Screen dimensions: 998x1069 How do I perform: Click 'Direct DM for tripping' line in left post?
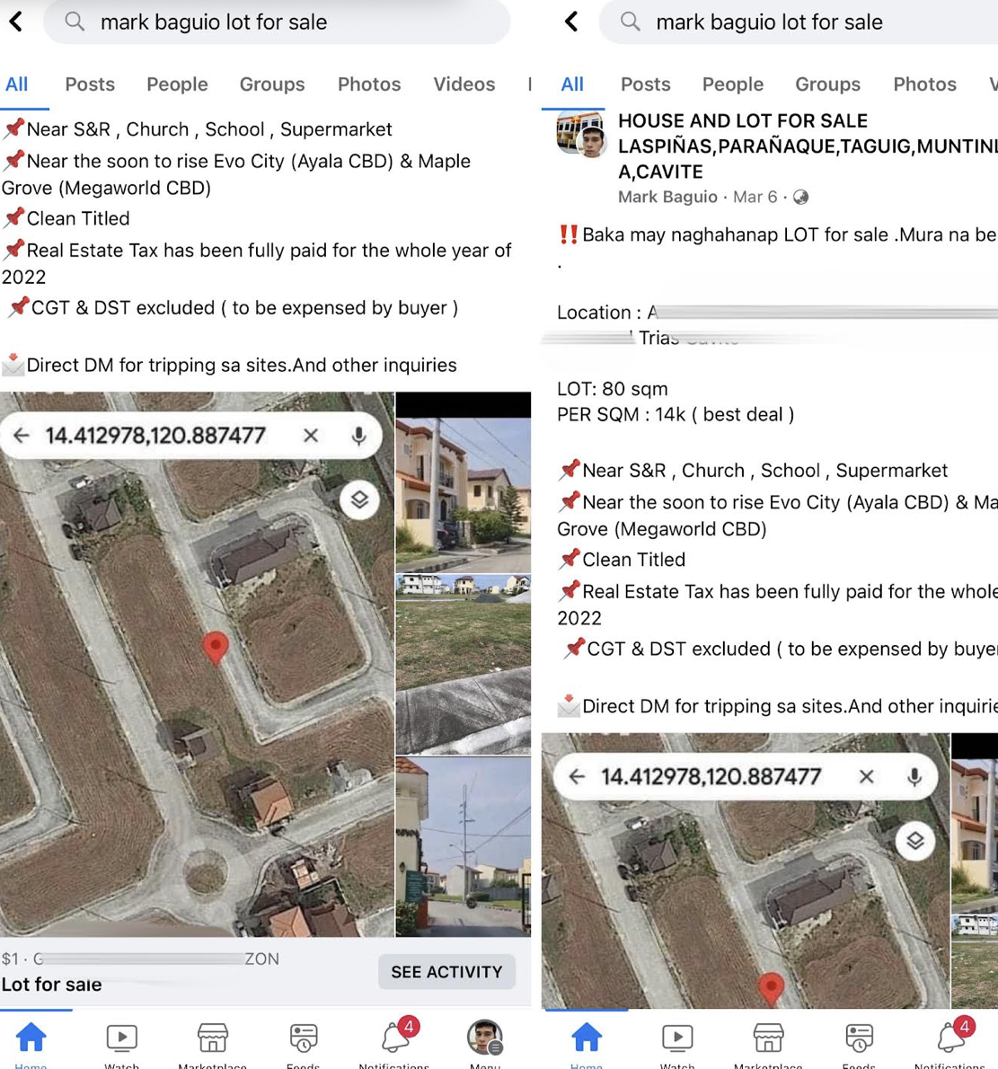[x=229, y=366]
